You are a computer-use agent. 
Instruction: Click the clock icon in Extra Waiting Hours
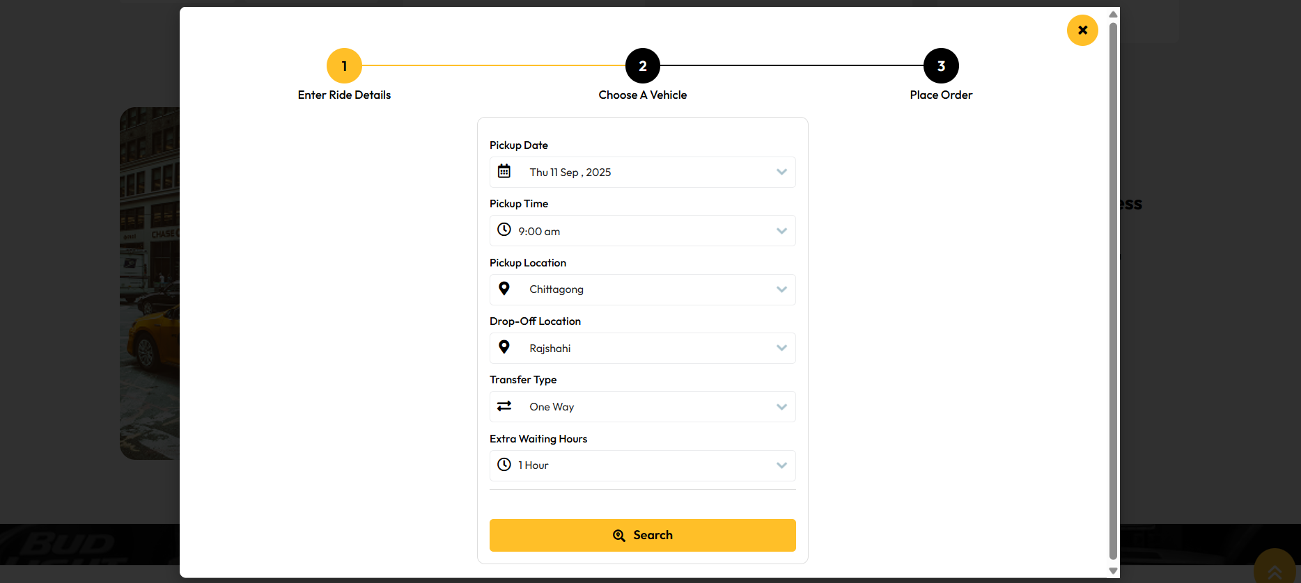[x=504, y=464]
